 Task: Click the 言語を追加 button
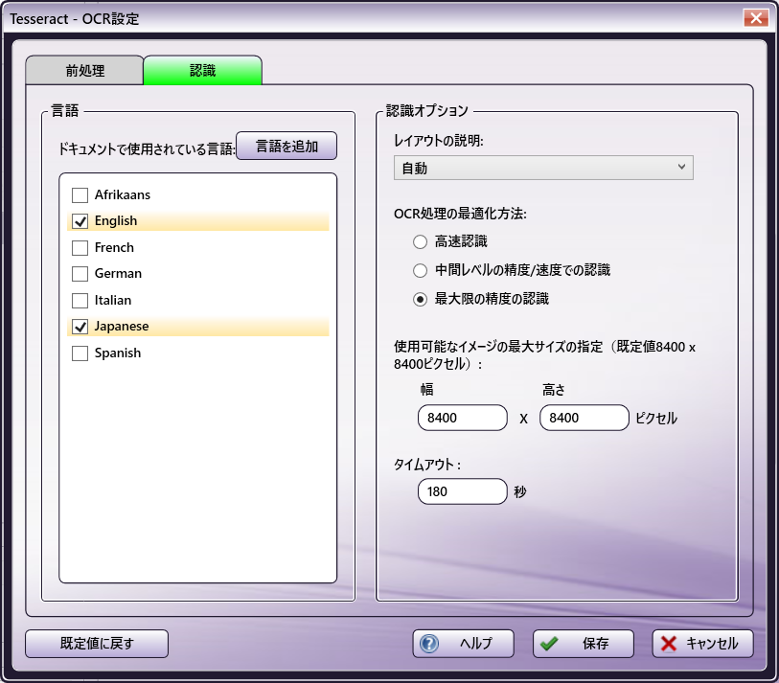point(286,146)
